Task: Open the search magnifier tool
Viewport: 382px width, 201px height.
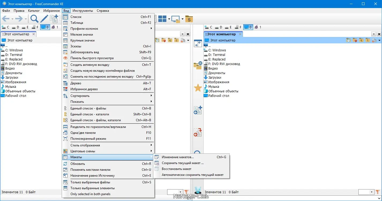Action: (x=34, y=18)
